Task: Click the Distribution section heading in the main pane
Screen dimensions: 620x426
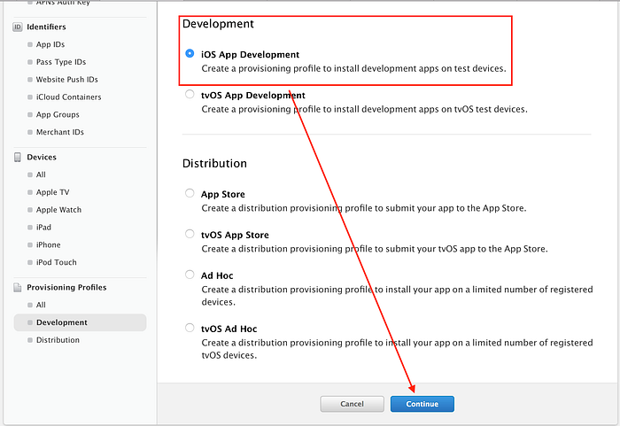Action: point(214,163)
